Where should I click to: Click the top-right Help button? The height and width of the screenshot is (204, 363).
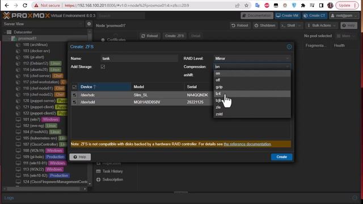click(x=349, y=25)
